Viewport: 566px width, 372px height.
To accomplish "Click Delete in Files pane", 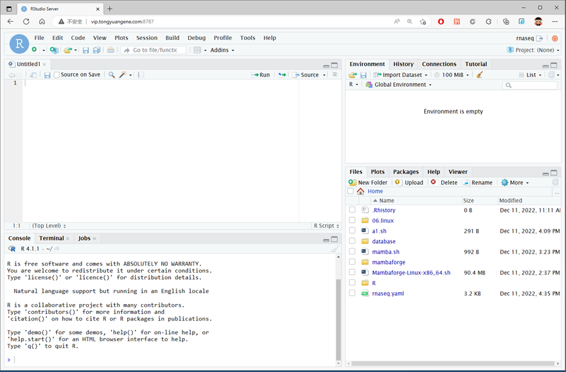I will click(444, 182).
